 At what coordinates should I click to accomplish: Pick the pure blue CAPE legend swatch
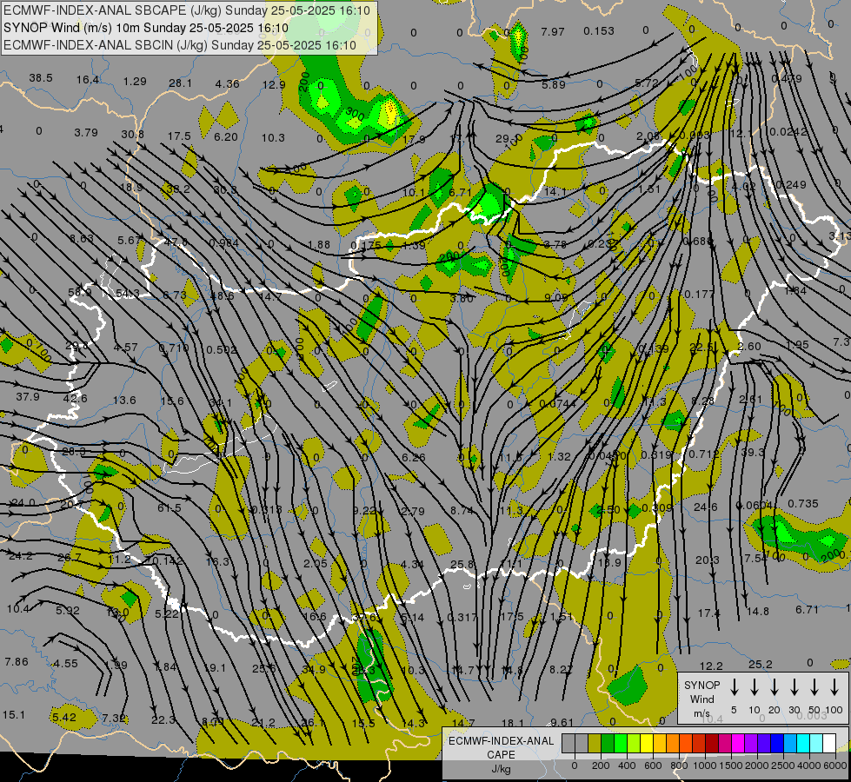click(x=776, y=744)
